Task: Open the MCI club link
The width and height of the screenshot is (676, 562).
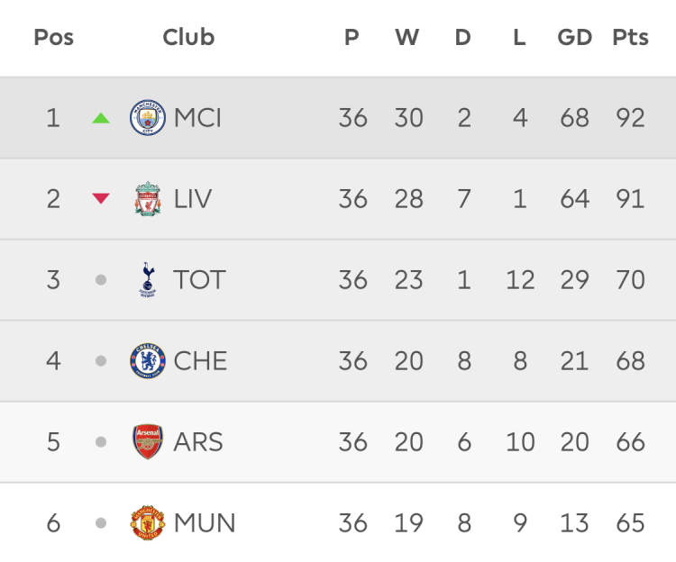Action: tap(197, 118)
